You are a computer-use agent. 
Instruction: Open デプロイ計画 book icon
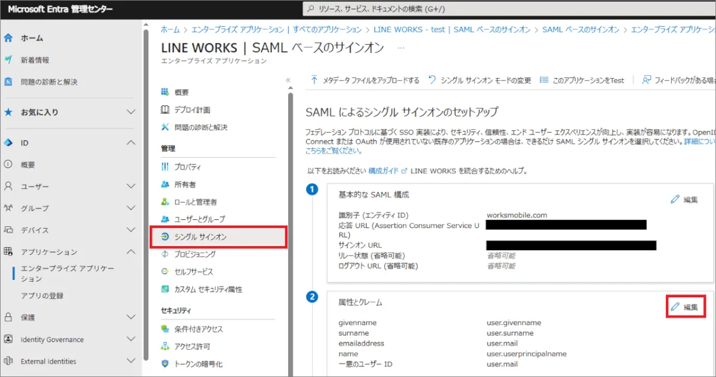click(x=165, y=110)
